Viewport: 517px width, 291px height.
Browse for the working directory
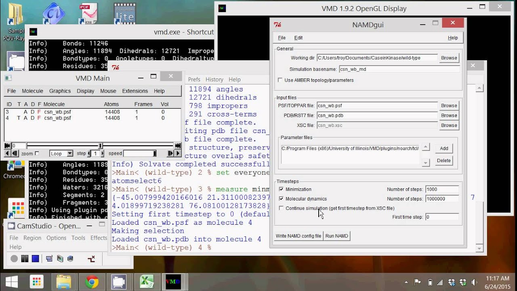(x=449, y=58)
